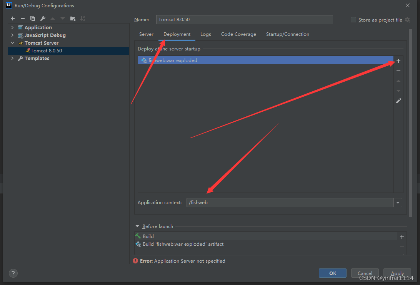Edit artifact pencil icon
The width and height of the screenshot is (420, 285).
tap(398, 101)
